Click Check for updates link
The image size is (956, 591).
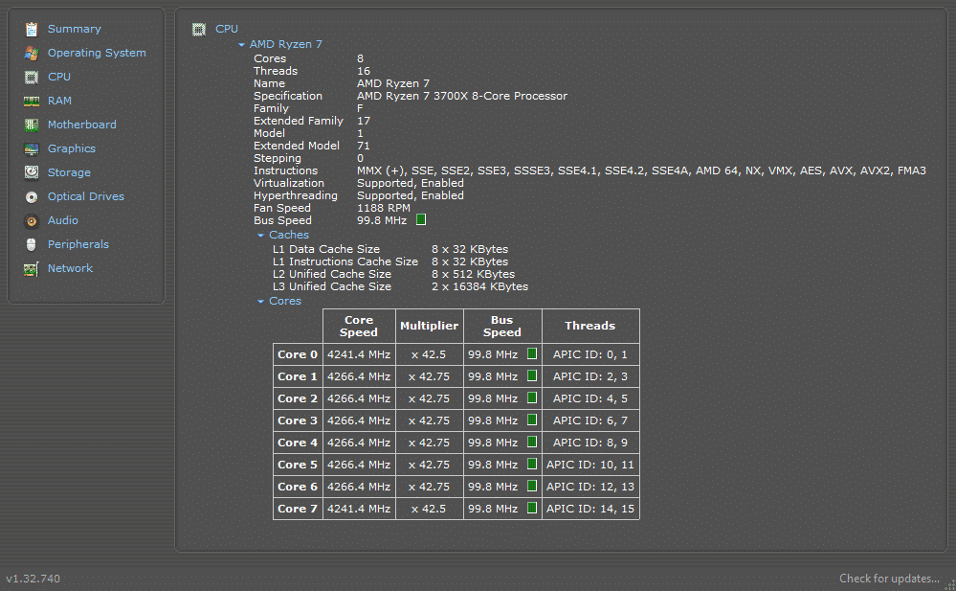[889, 579]
